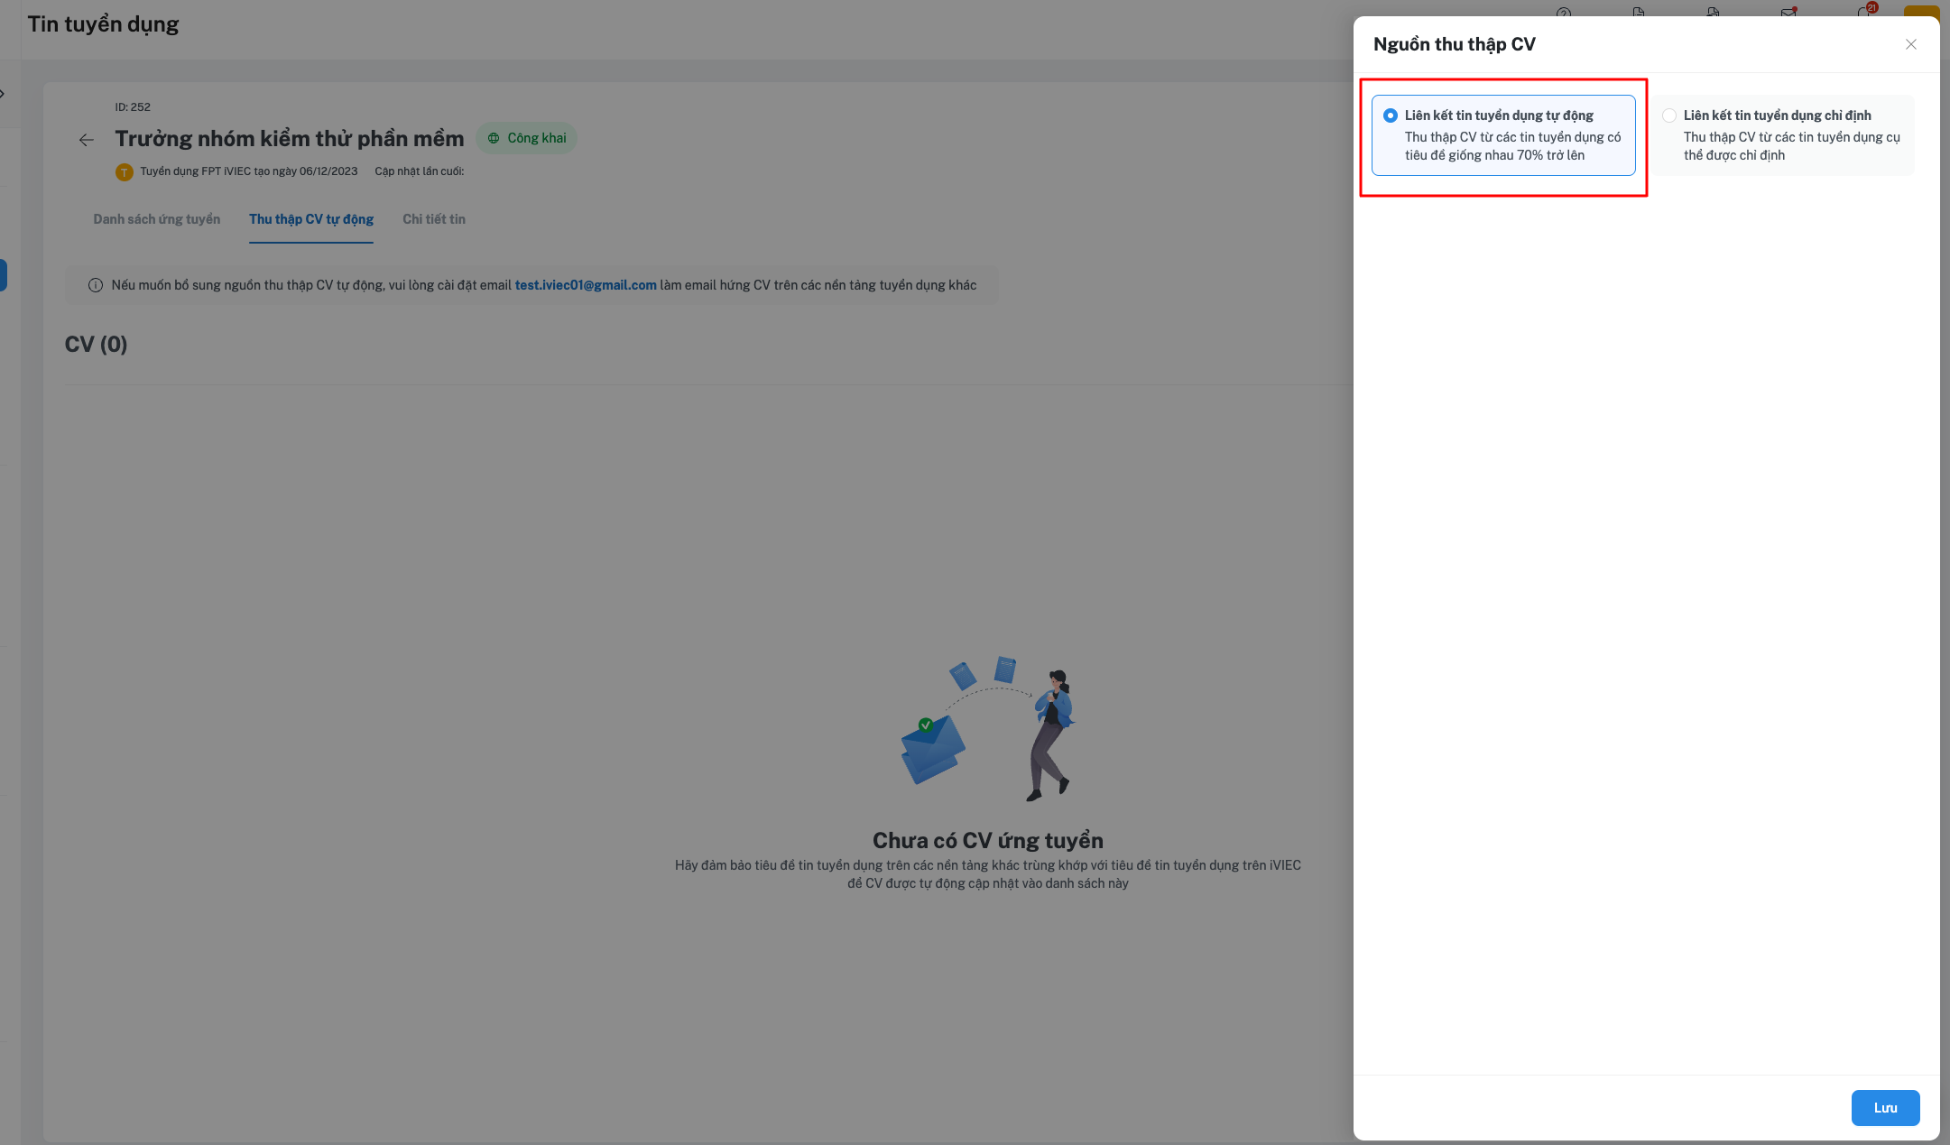This screenshot has height=1145, width=1950.
Task: Click the info circle icon in notice
Action: [96, 285]
